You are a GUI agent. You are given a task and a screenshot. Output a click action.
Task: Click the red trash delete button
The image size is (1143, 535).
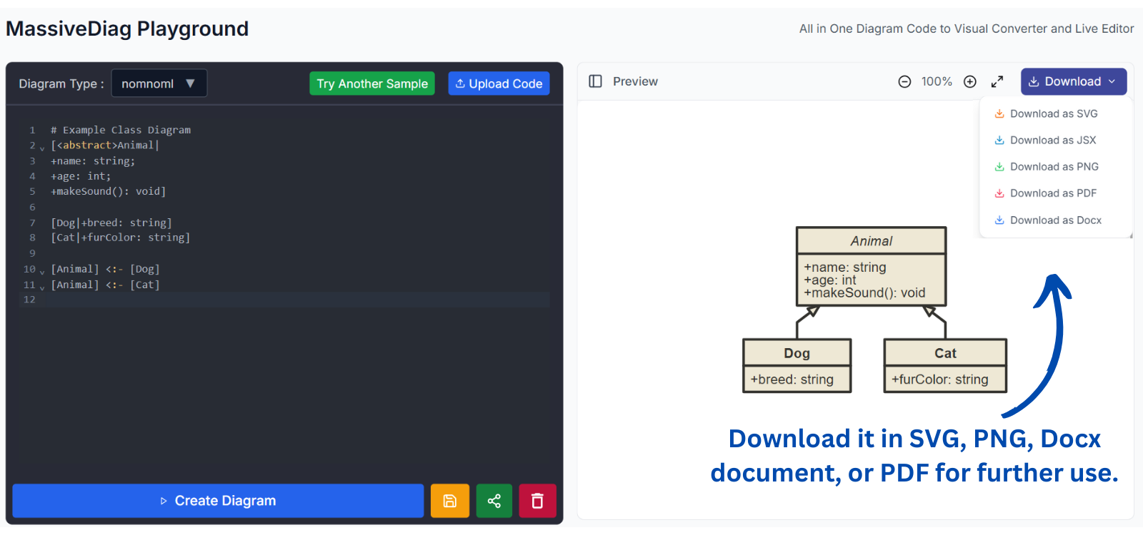click(537, 501)
